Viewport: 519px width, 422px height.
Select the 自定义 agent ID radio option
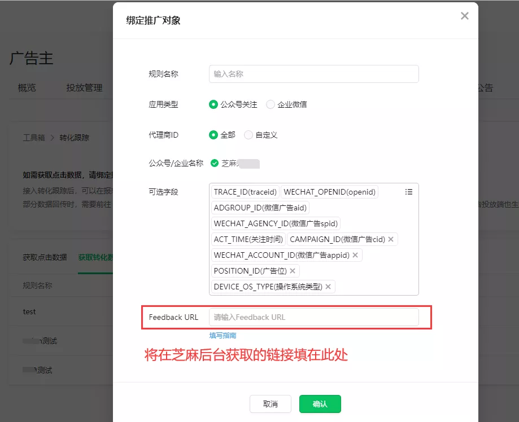click(x=248, y=135)
